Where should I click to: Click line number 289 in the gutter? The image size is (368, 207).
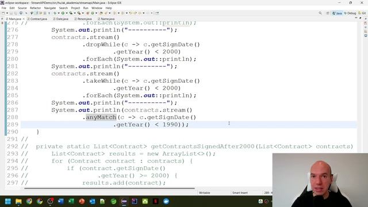pyautogui.click(x=13, y=124)
